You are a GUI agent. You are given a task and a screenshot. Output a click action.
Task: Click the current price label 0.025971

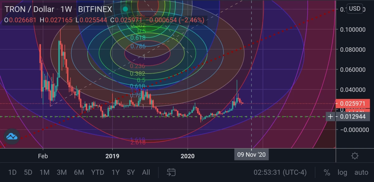[352, 103]
